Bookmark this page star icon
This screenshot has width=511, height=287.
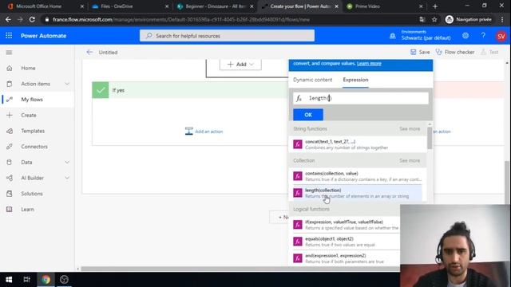tap(434, 19)
